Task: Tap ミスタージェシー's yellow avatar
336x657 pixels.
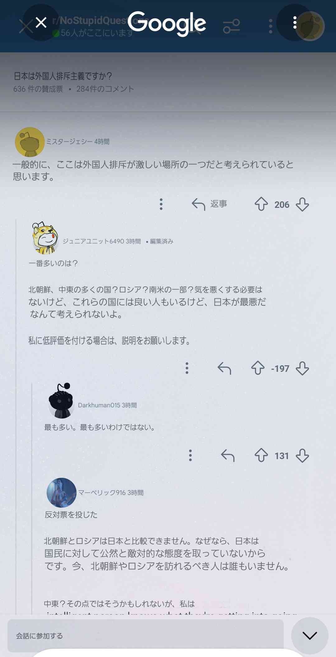Action: pyautogui.click(x=30, y=142)
